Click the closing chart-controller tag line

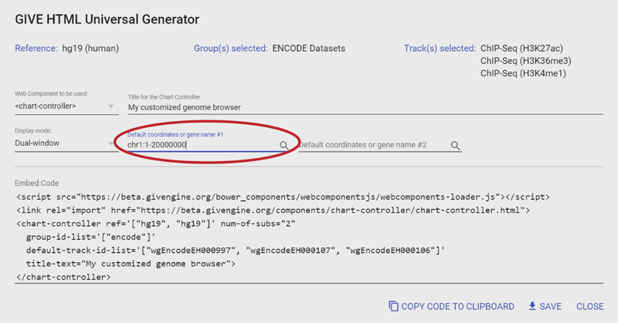click(63, 277)
